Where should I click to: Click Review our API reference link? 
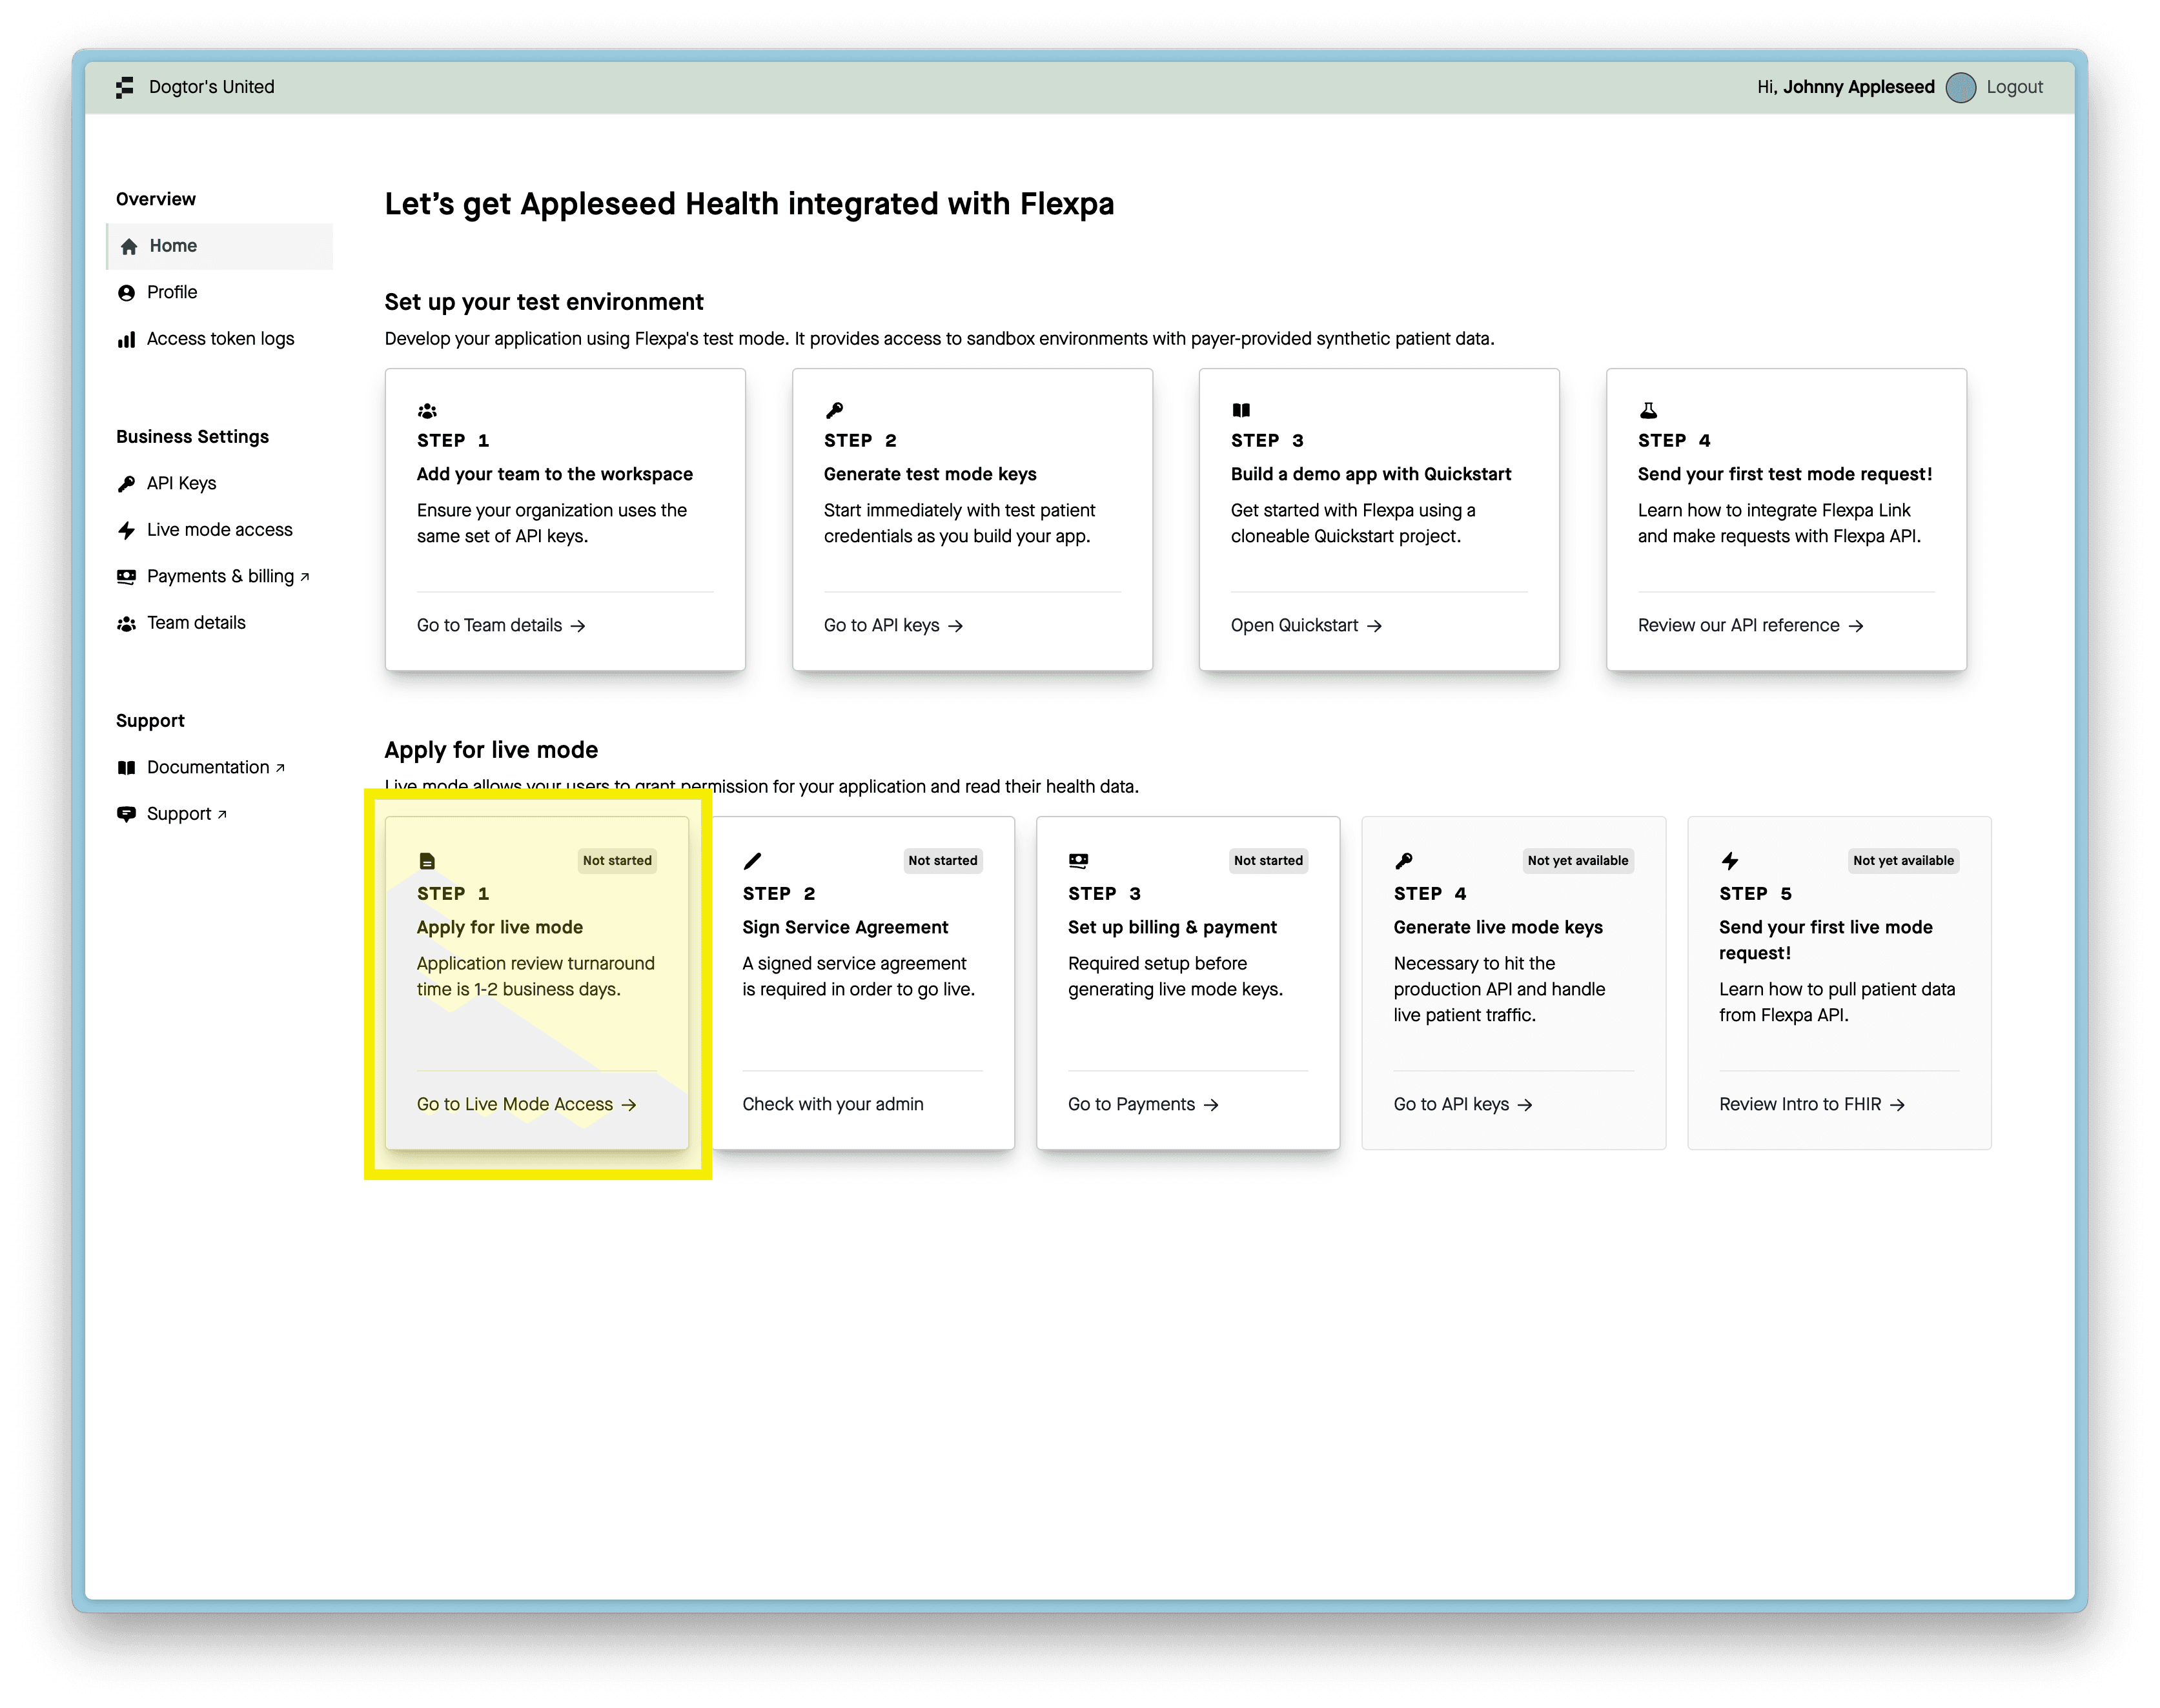tap(1750, 626)
